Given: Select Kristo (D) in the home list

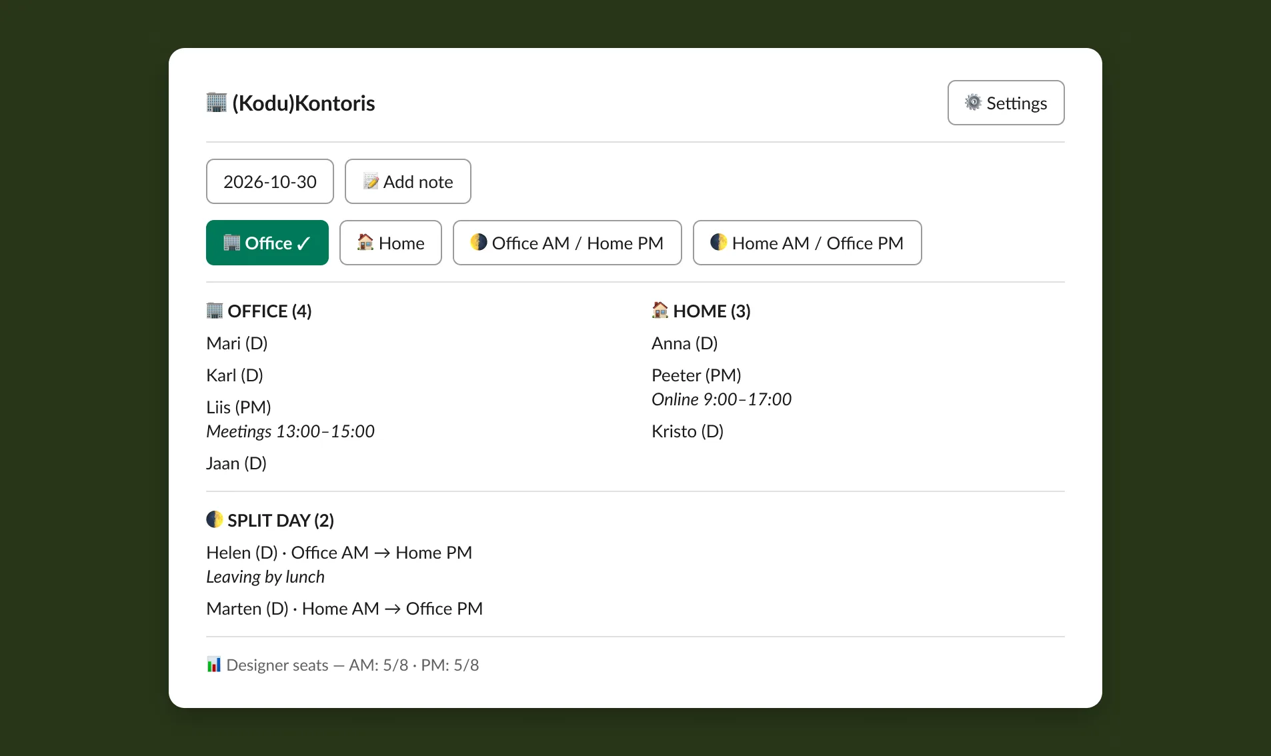Looking at the screenshot, I should click(x=688, y=431).
